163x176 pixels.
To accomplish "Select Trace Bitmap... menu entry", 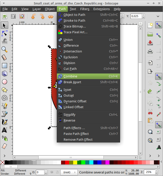I will point(75,26).
